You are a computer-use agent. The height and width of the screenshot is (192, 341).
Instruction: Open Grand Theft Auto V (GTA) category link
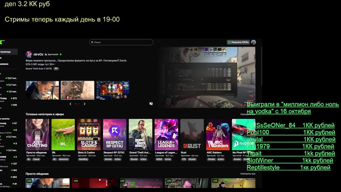(39, 69)
